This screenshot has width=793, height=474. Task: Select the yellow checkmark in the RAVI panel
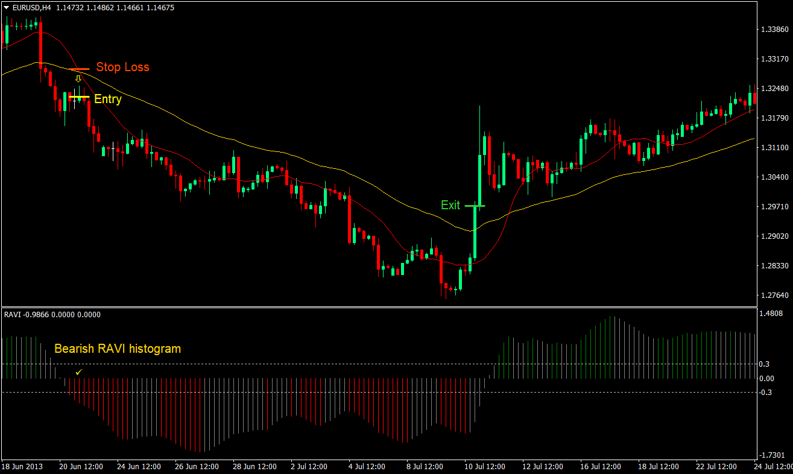click(x=78, y=373)
